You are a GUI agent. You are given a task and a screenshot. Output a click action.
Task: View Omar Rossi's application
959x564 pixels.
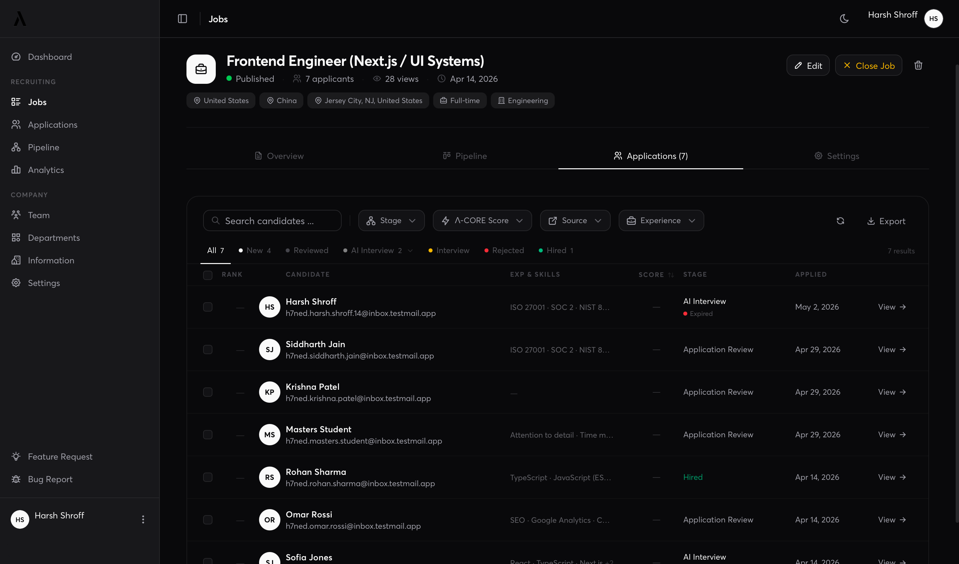[x=892, y=519]
